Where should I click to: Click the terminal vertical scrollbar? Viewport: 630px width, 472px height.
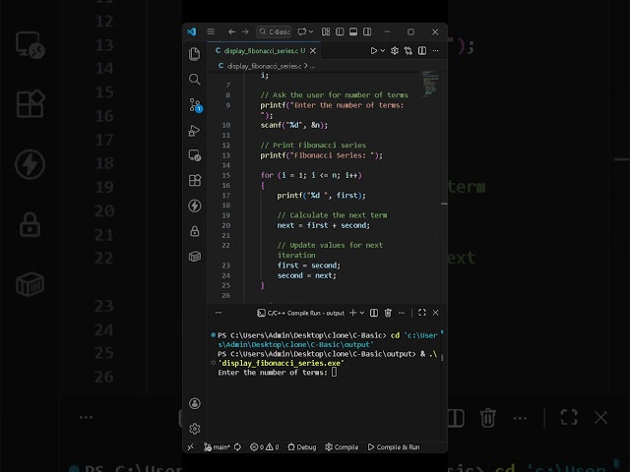442,357
